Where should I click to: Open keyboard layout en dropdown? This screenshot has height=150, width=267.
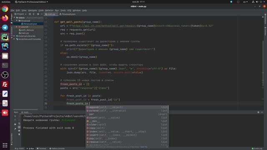point(245,2)
